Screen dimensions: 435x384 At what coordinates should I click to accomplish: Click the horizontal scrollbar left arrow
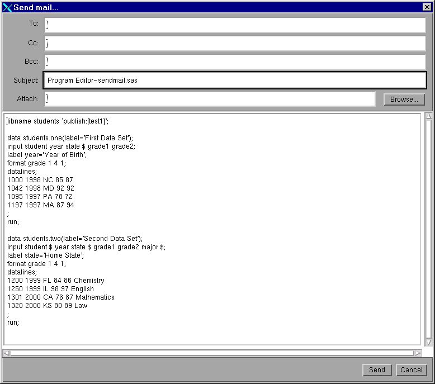(x=6, y=353)
